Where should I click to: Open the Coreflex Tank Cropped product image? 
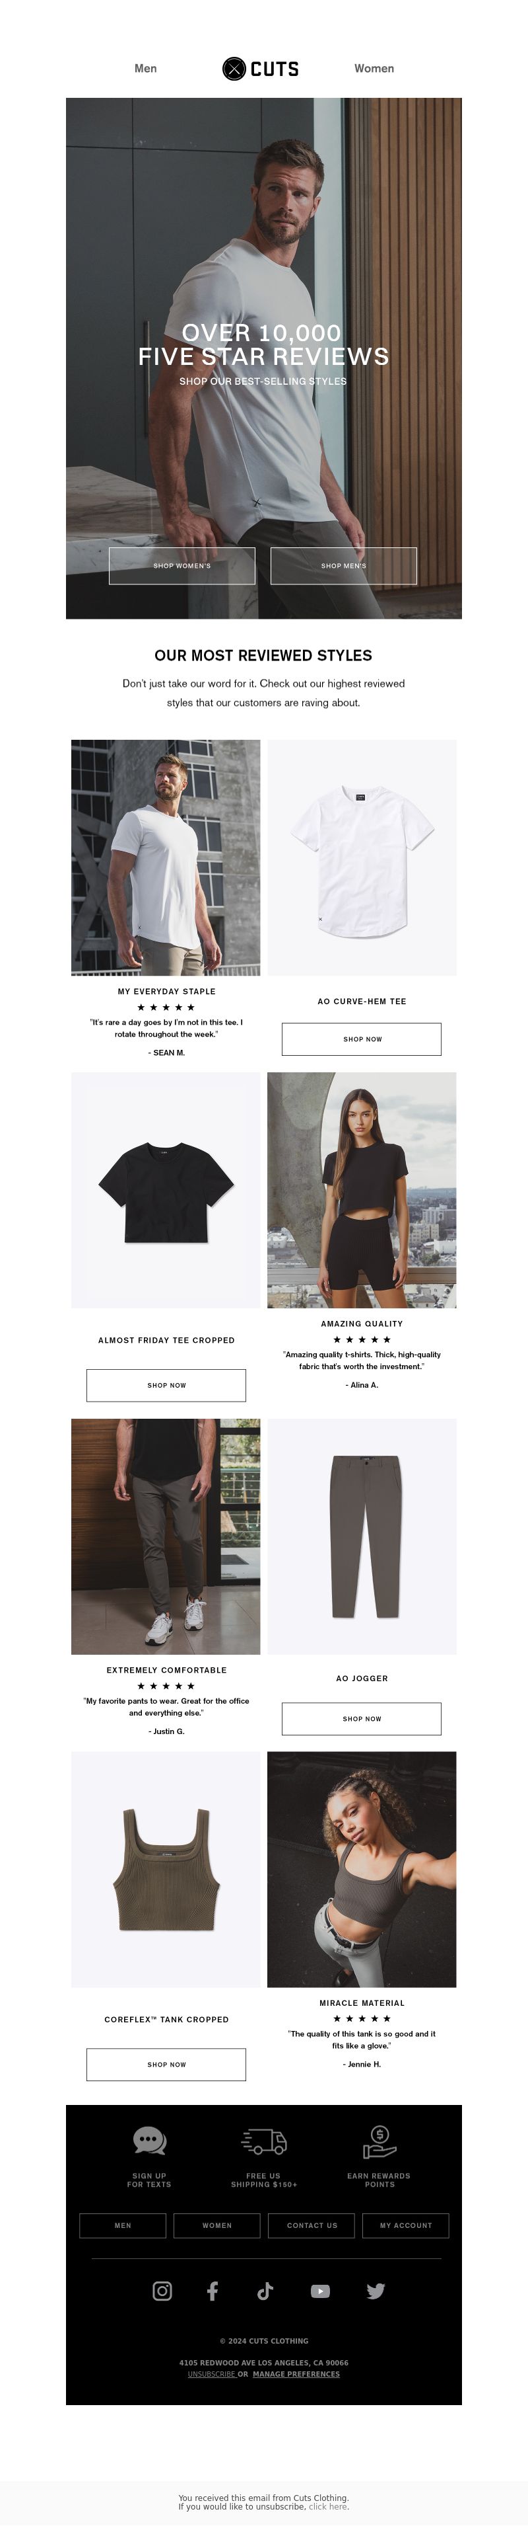(x=166, y=1869)
